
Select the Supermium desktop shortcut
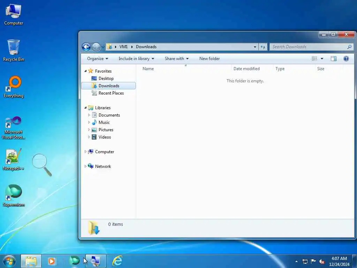pos(14,195)
